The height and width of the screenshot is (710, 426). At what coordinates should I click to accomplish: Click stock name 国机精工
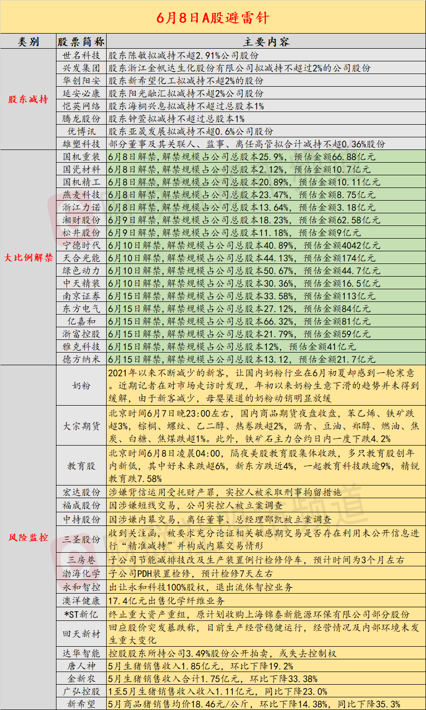(x=81, y=182)
